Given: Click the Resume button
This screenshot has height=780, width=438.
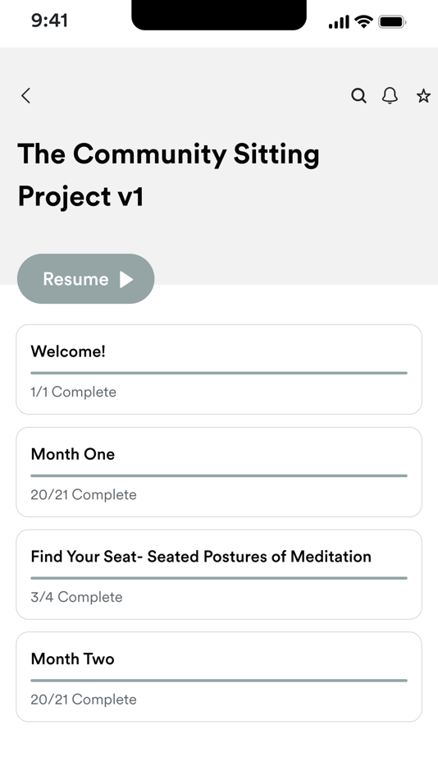Looking at the screenshot, I should click(85, 278).
